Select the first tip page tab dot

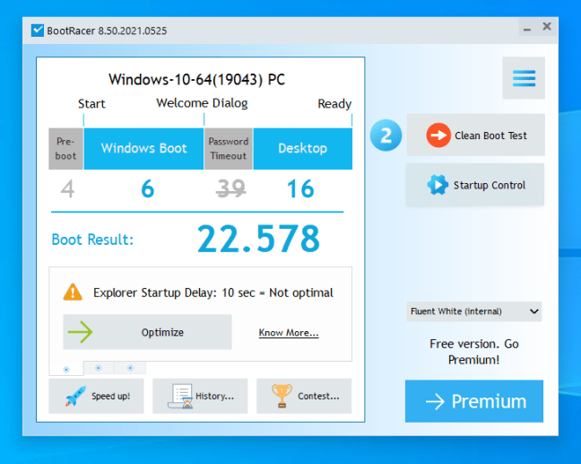click(66, 369)
